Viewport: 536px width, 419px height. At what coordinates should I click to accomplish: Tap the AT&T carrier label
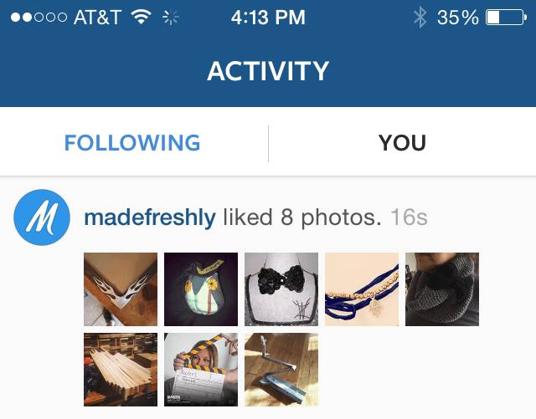click(x=97, y=17)
